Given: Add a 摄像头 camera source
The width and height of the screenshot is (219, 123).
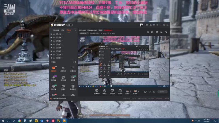Looking at the screenshot, I should 105,92.
